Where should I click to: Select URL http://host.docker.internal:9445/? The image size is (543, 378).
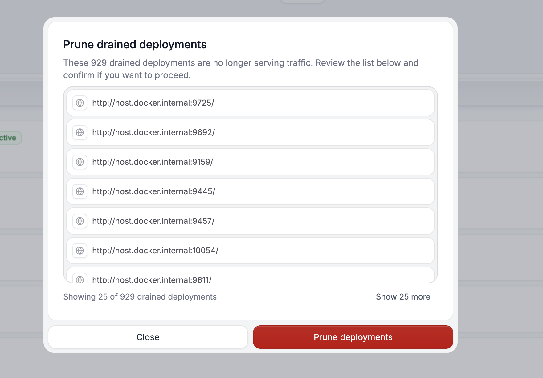pyautogui.click(x=154, y=191)
